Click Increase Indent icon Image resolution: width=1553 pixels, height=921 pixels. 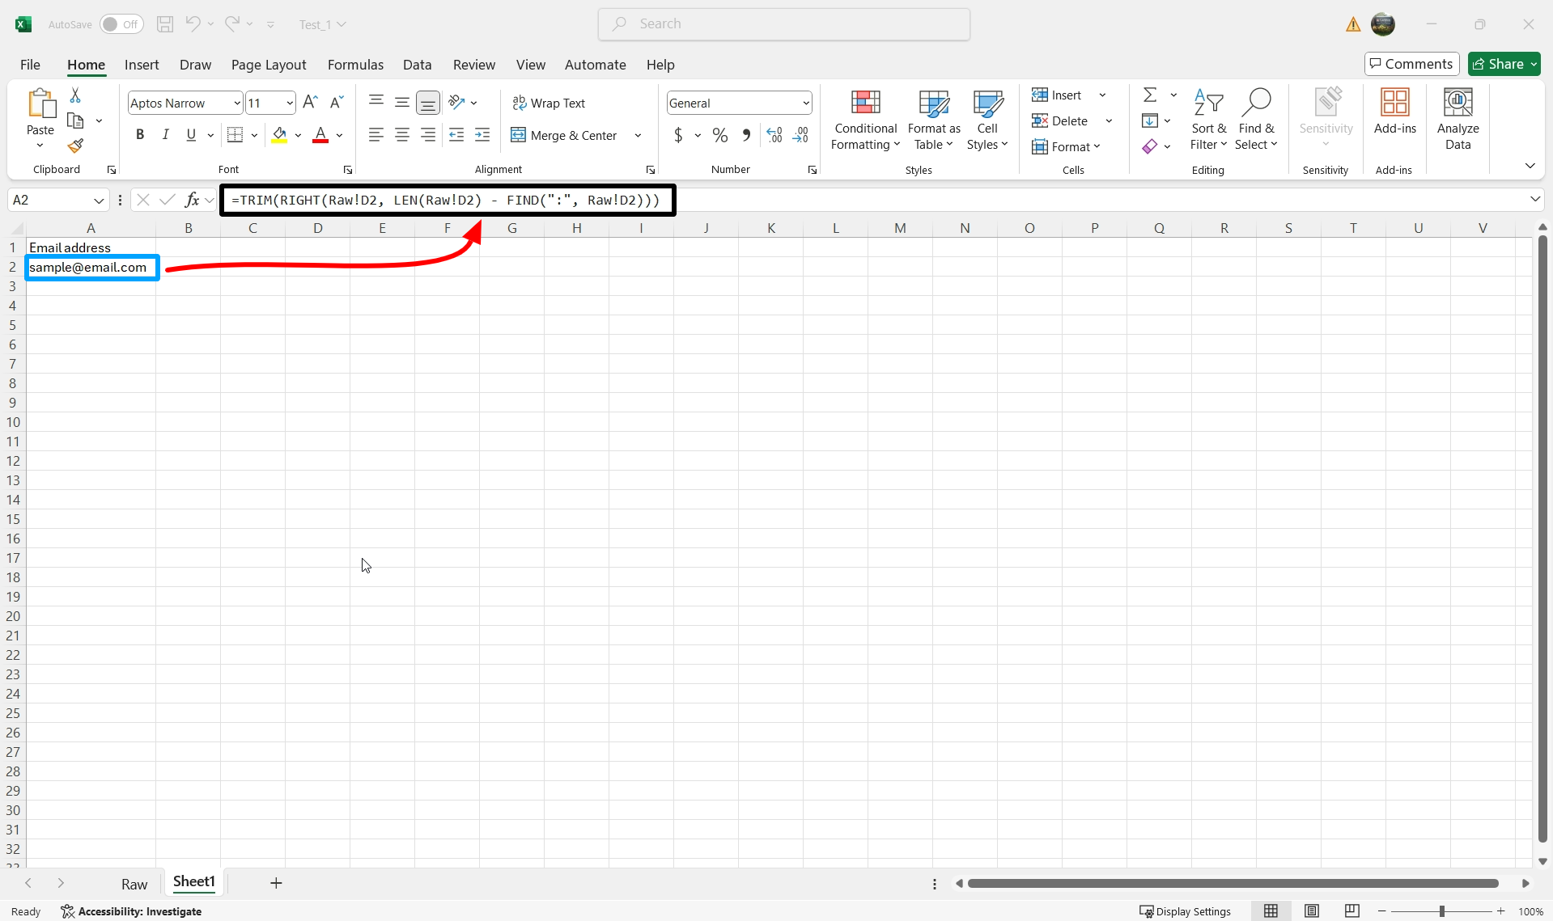tap(482, 135)
